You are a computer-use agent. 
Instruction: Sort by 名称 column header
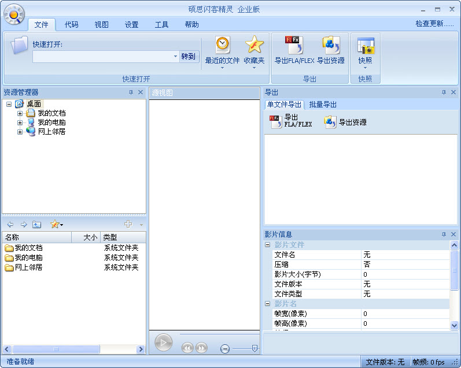(x=37, y=237)
